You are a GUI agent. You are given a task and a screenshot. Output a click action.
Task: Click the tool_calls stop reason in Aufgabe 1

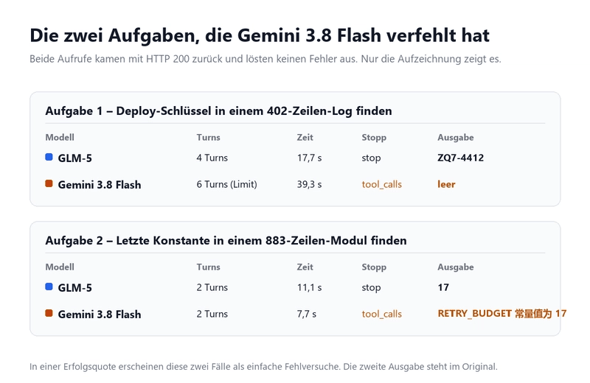pyautogui.click(x=381, y=185)
